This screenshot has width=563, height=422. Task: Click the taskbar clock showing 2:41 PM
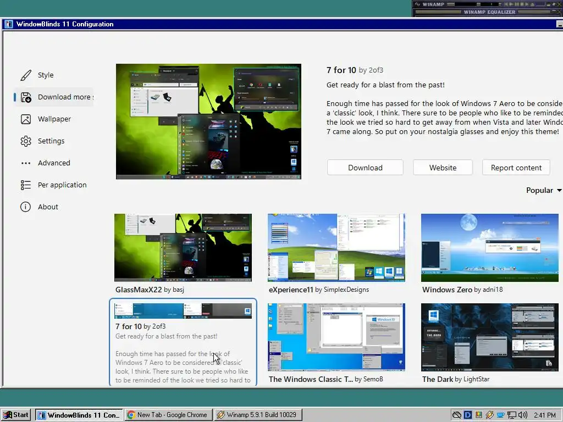tap(545, 415)
